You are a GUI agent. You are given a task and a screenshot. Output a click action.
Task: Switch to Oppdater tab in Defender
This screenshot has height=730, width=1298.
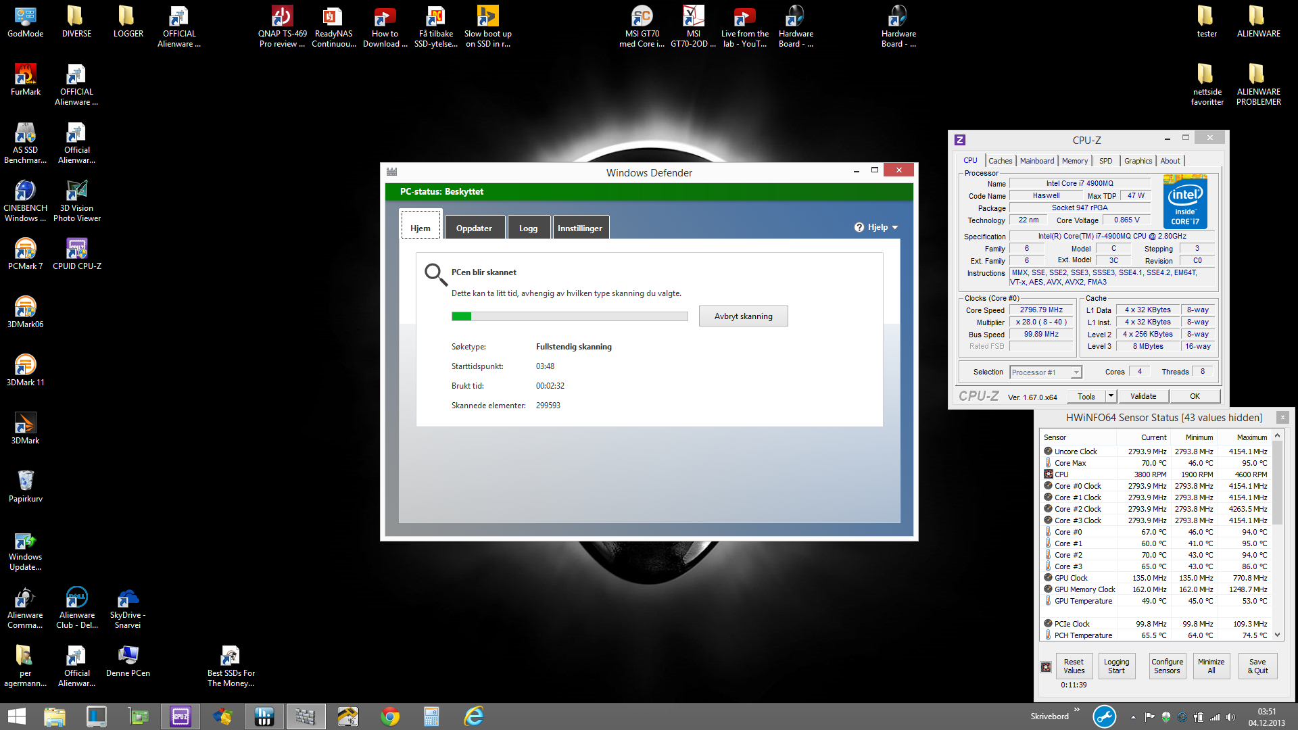pos(474,227)
